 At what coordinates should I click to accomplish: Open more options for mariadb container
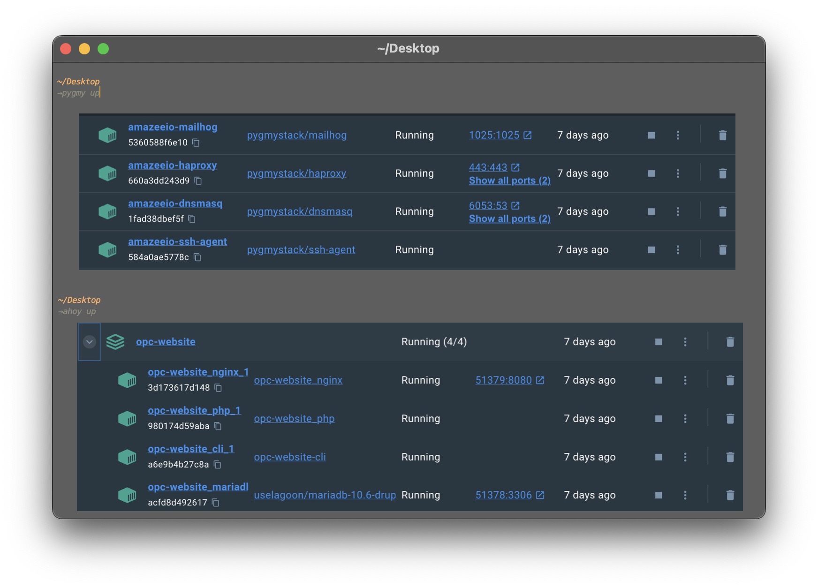point(685,495)
